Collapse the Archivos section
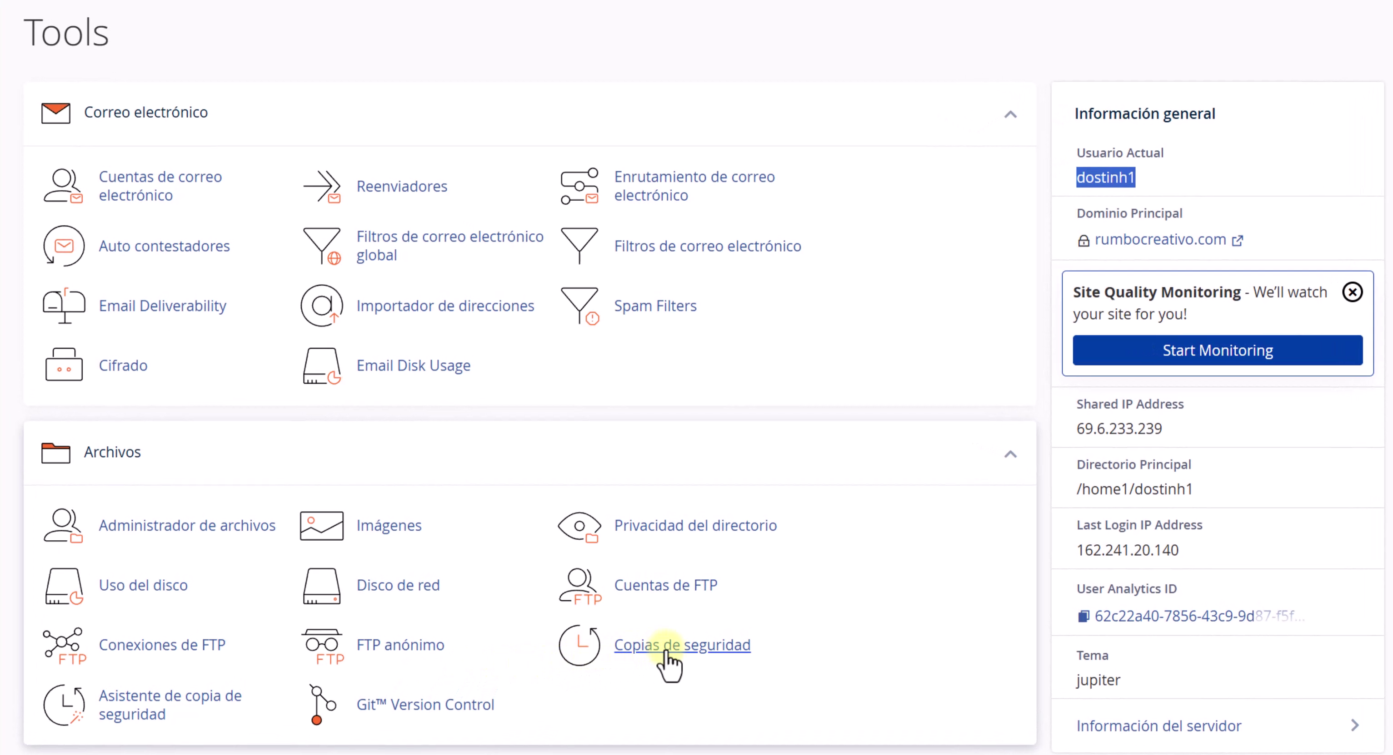 coord(1010,454)
